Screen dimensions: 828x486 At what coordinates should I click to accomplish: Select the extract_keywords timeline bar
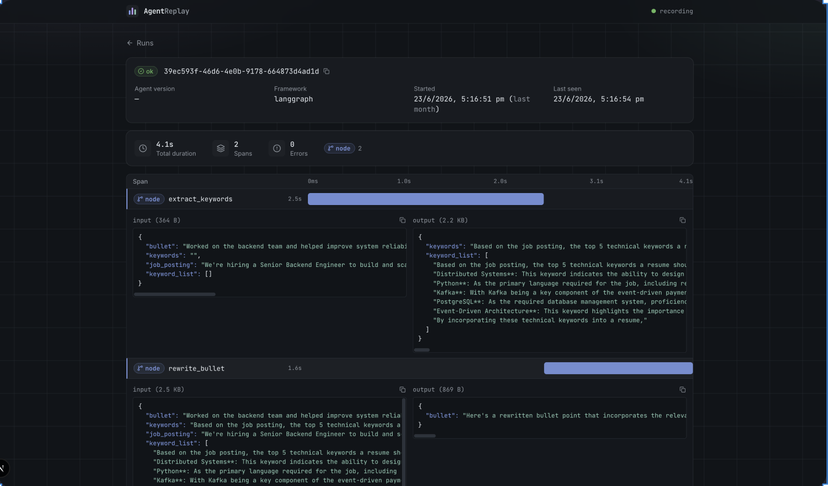(425, 199)
